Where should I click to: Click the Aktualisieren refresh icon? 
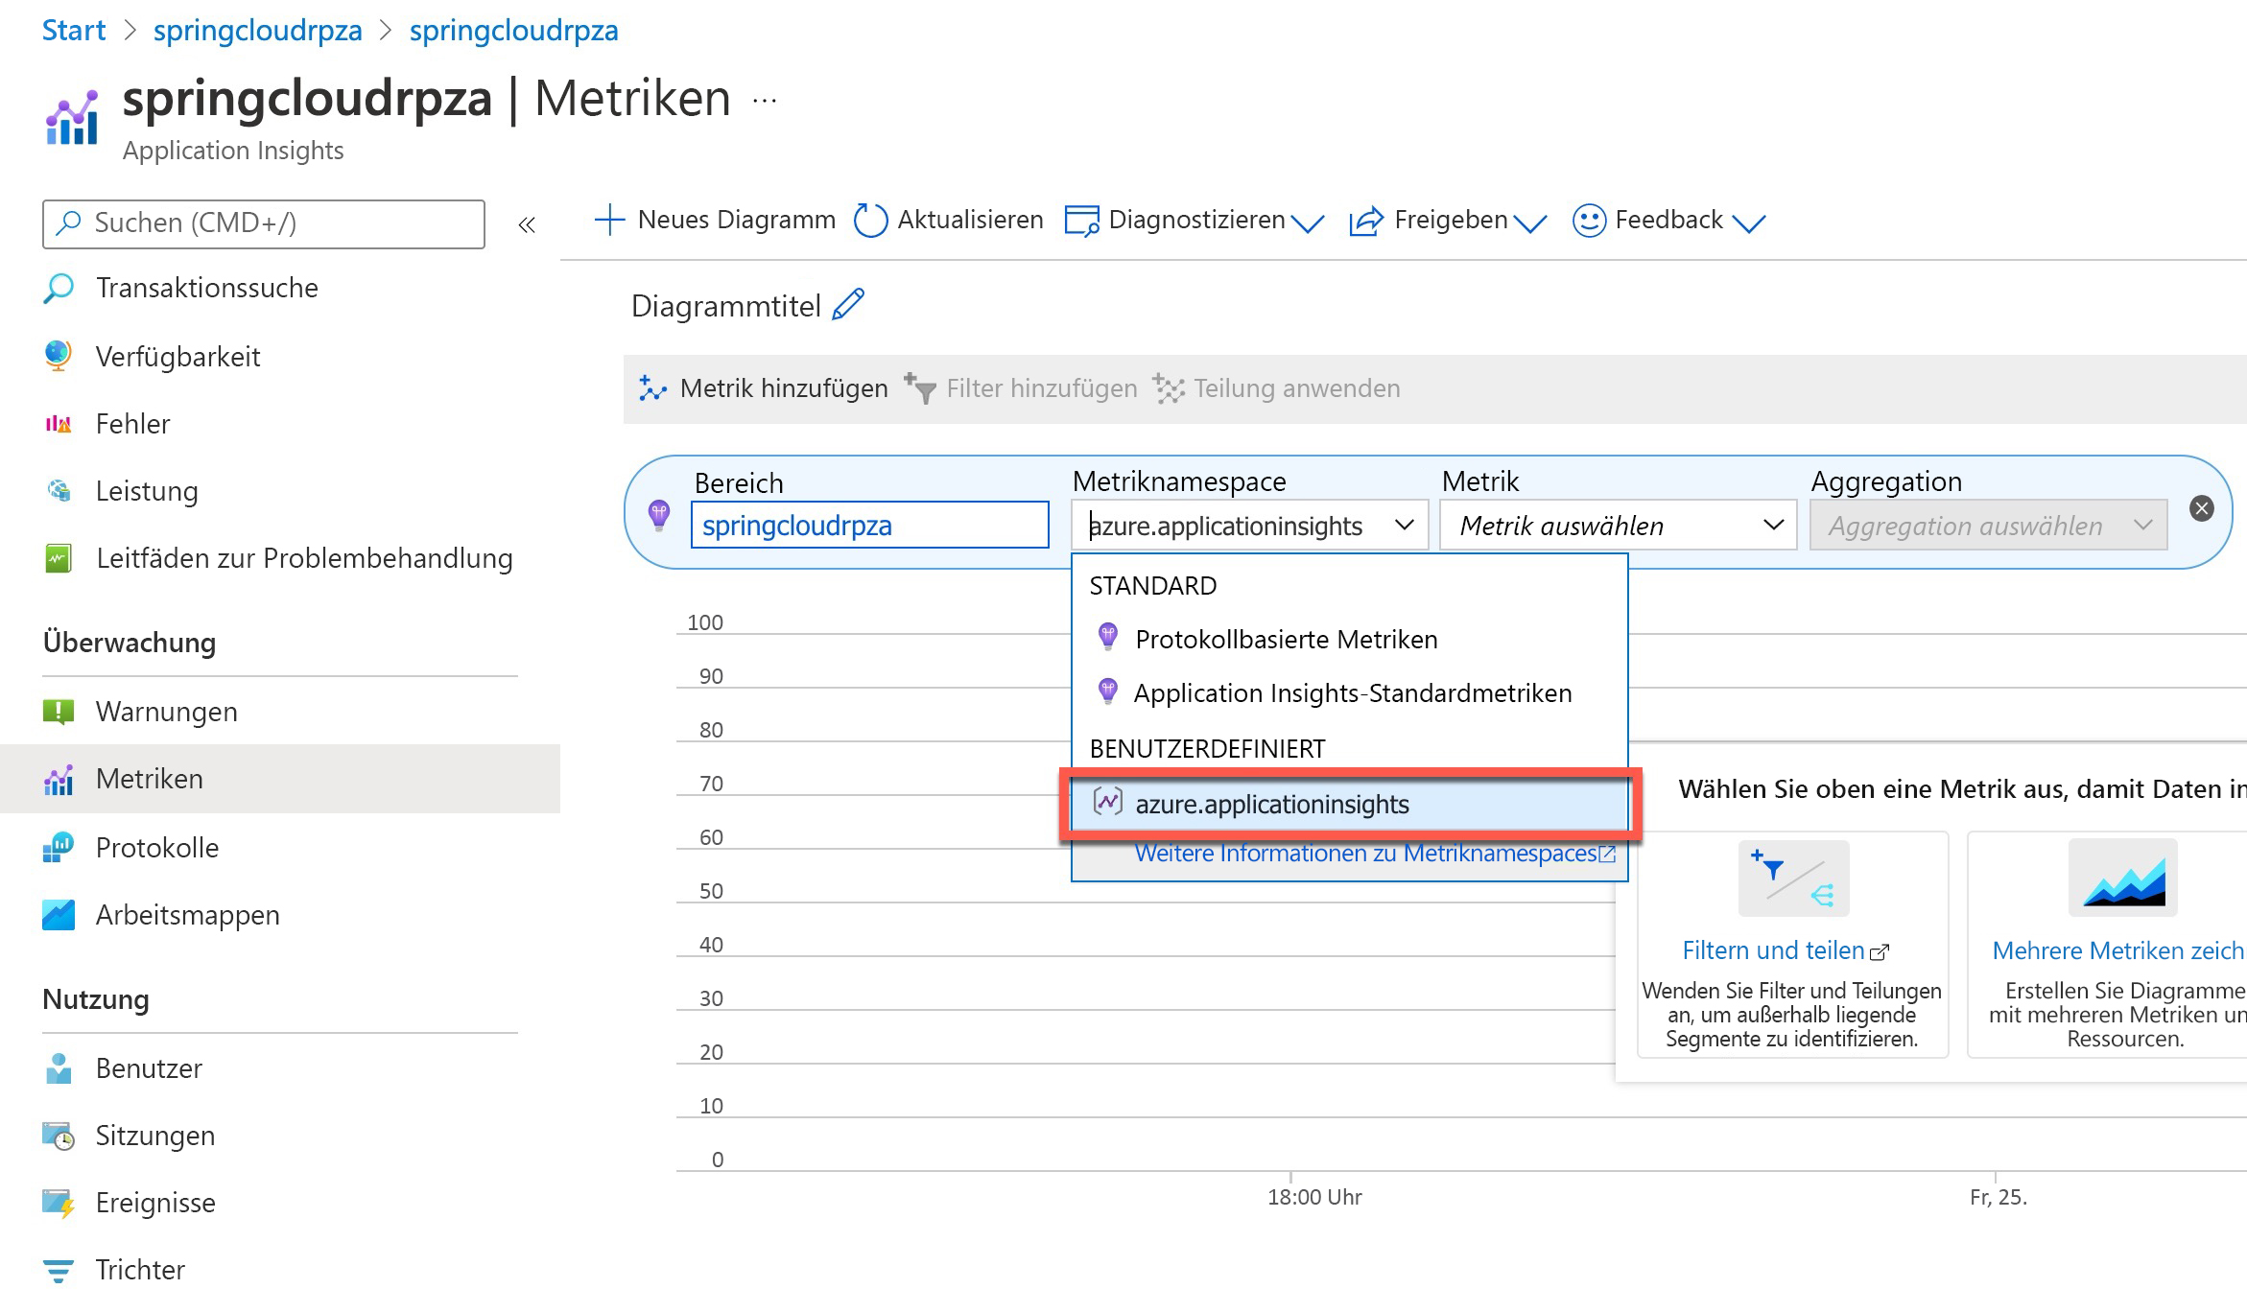click(x=870, y=221)
